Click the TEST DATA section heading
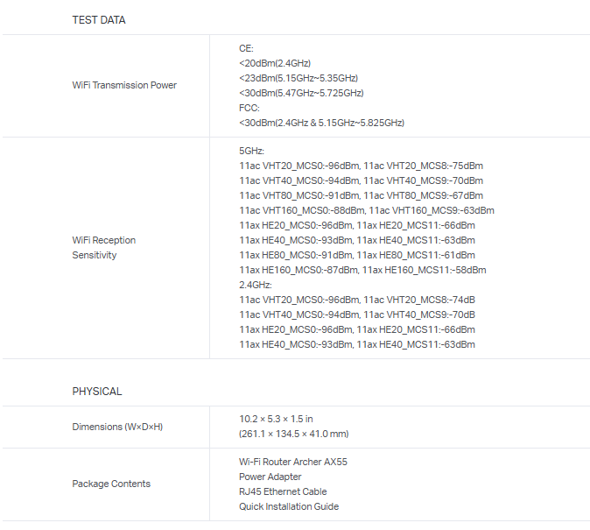 tap(98, 20)
